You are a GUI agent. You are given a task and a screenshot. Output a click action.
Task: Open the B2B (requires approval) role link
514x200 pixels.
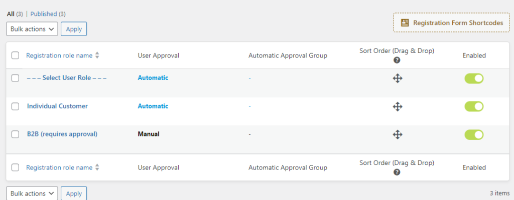pyautogui.click(x=62, y=134)
